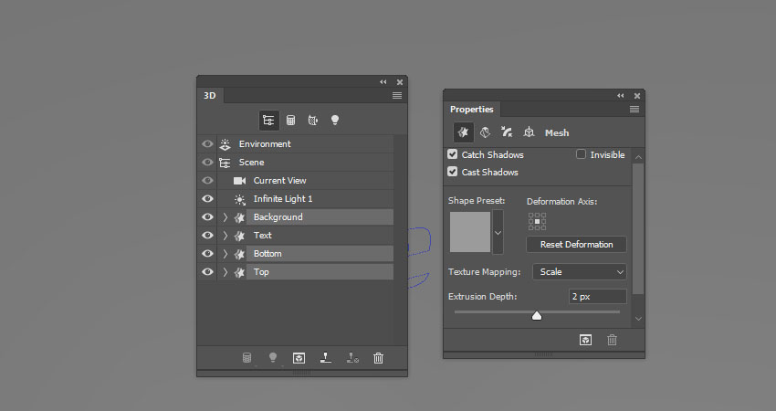Expand the Top mesh item
776x411 pixels.
point(225,272)
